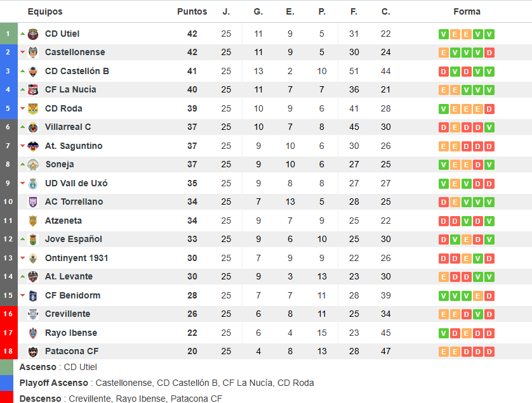Click the Forma column header
This screenshot has width=532, height=403.
(467, 11)
